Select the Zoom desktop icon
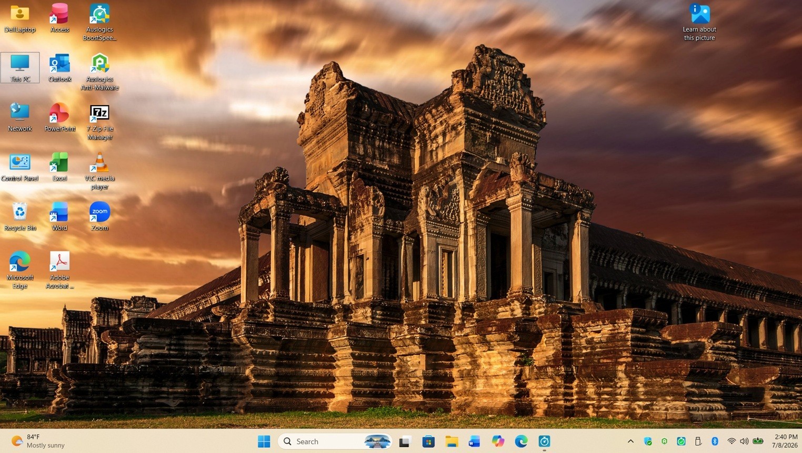 (x=99, y=216)
